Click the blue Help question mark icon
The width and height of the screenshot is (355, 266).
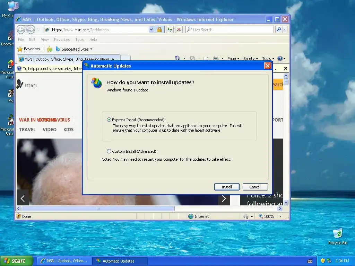point(280,58)
